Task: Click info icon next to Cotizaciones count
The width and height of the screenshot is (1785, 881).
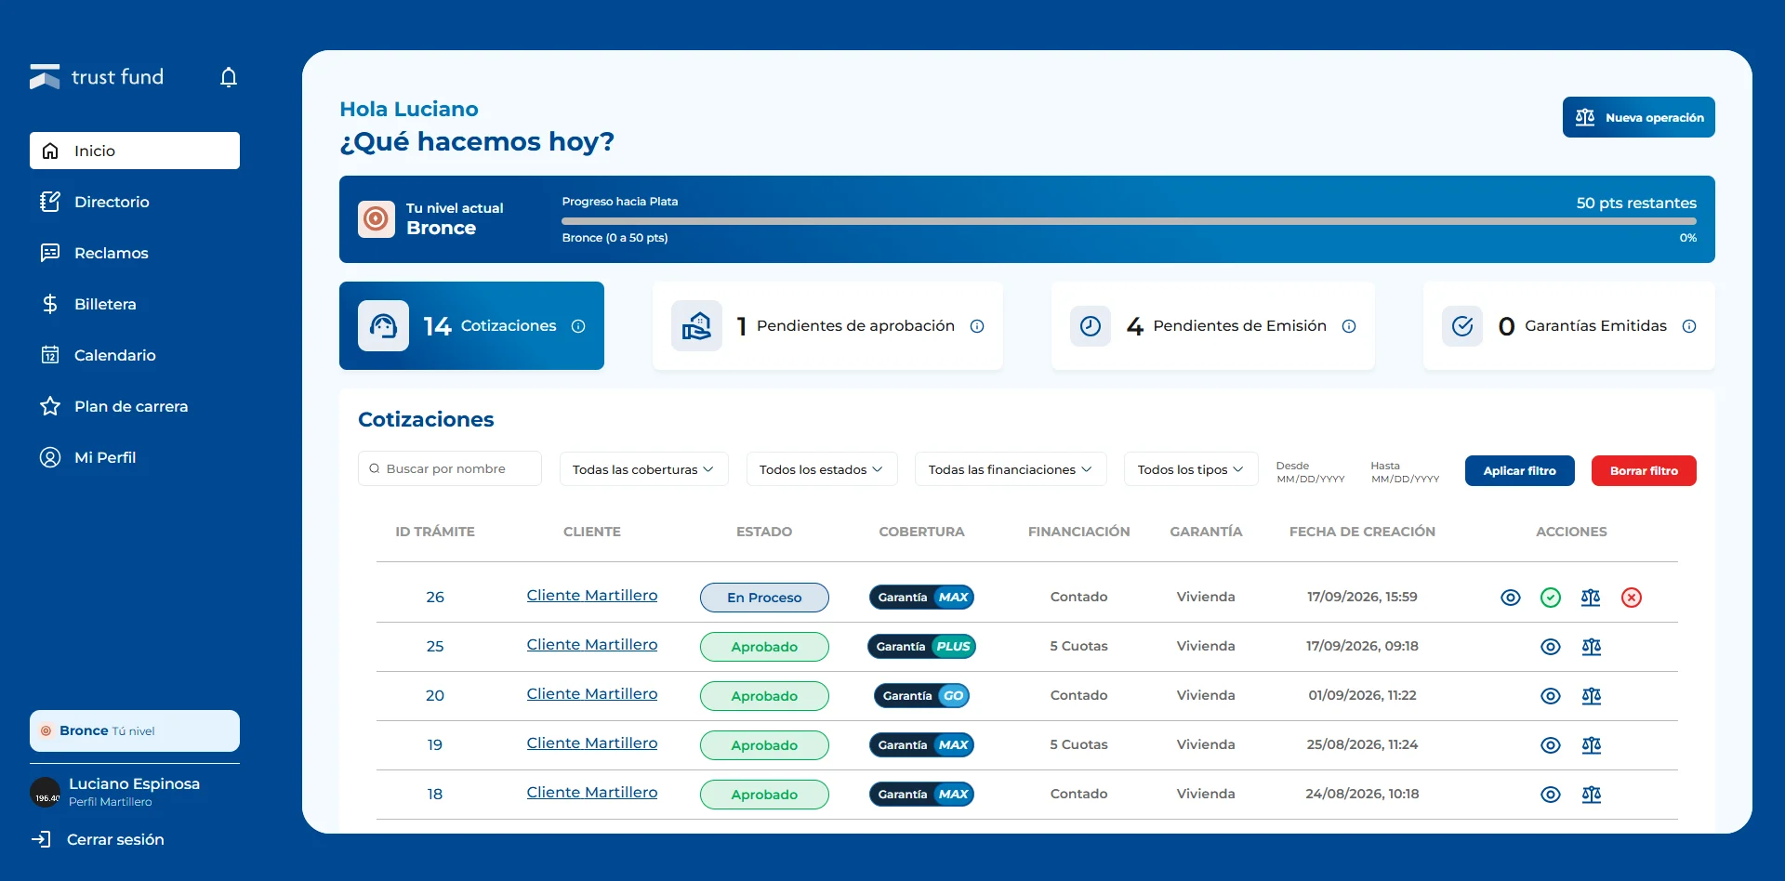Action: tap(578, 326)
